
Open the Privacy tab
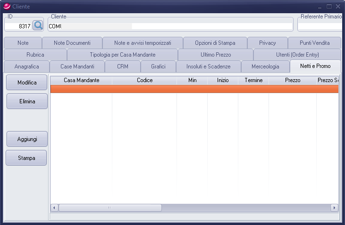[267, 43]
